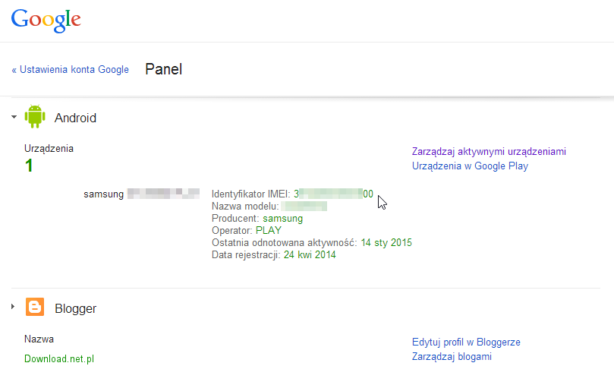
Task: Open Urządzenia w Google Play link
Action: click(470, 166)
